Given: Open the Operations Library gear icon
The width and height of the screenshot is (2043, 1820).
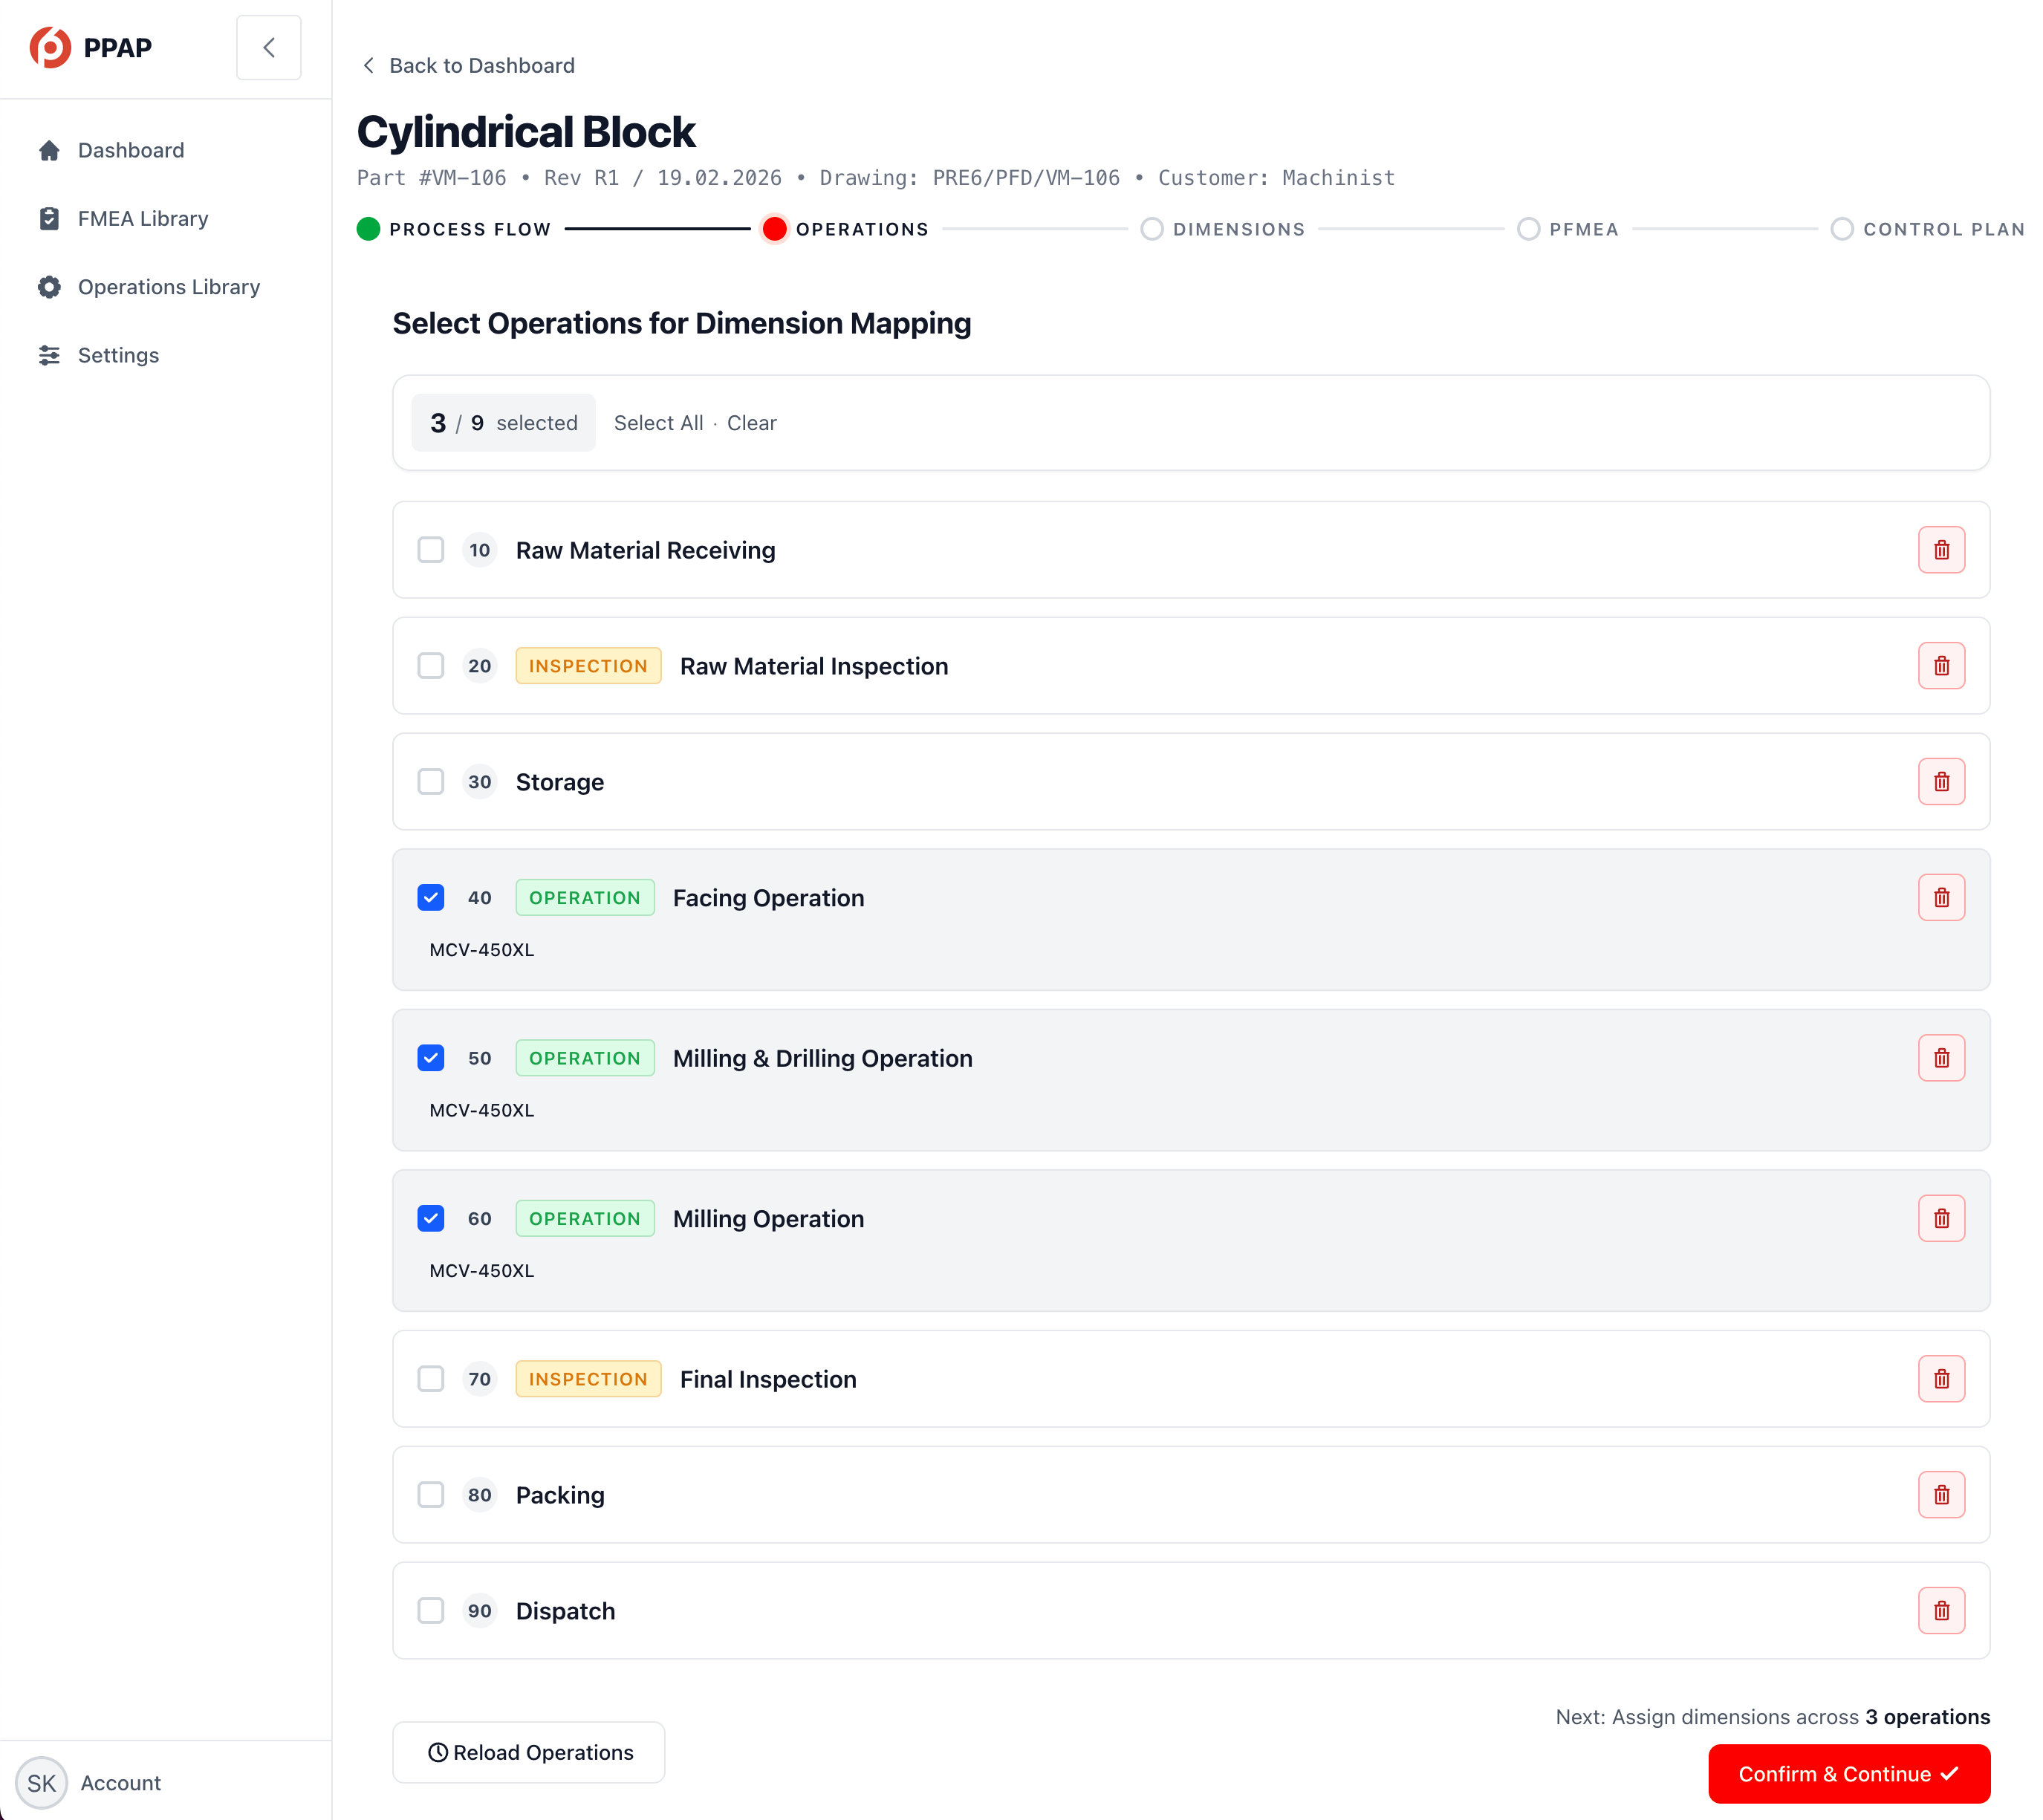Looking at the screenshot, I should (x=49, y=287).
